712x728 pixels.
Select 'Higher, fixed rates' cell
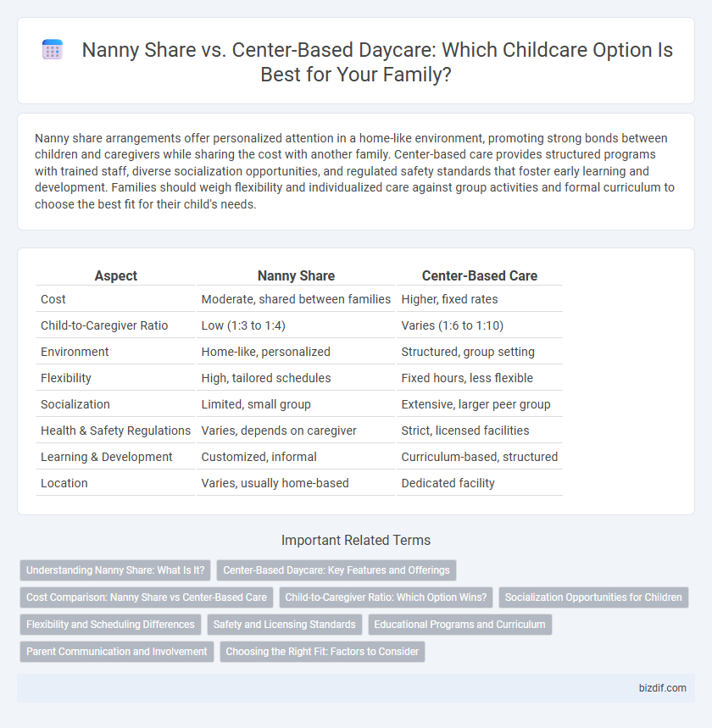pyautogui.click(x=479, y=299)
